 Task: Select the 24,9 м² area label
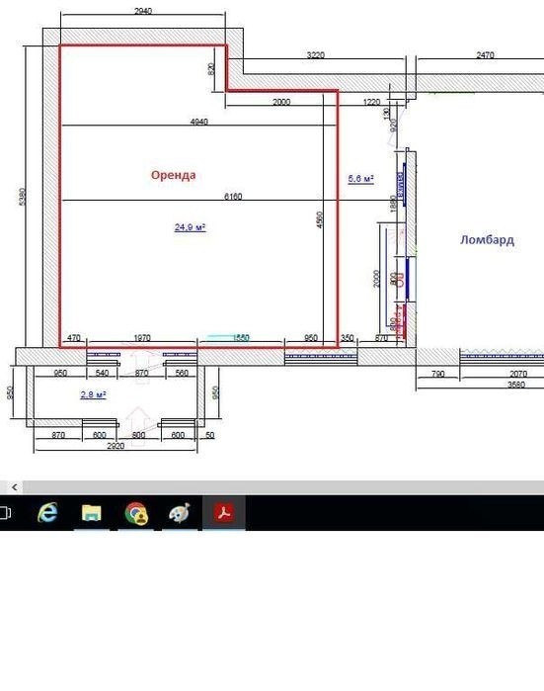[191, 227]
